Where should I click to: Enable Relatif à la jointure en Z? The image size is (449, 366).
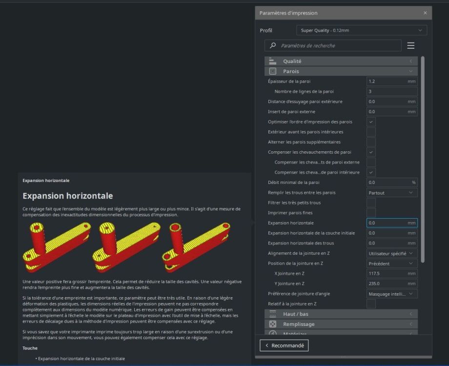[371, 304]
